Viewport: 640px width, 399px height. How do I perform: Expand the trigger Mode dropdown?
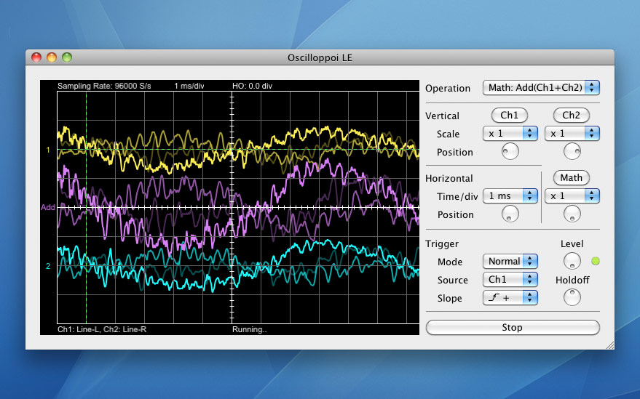pos(510,261)
